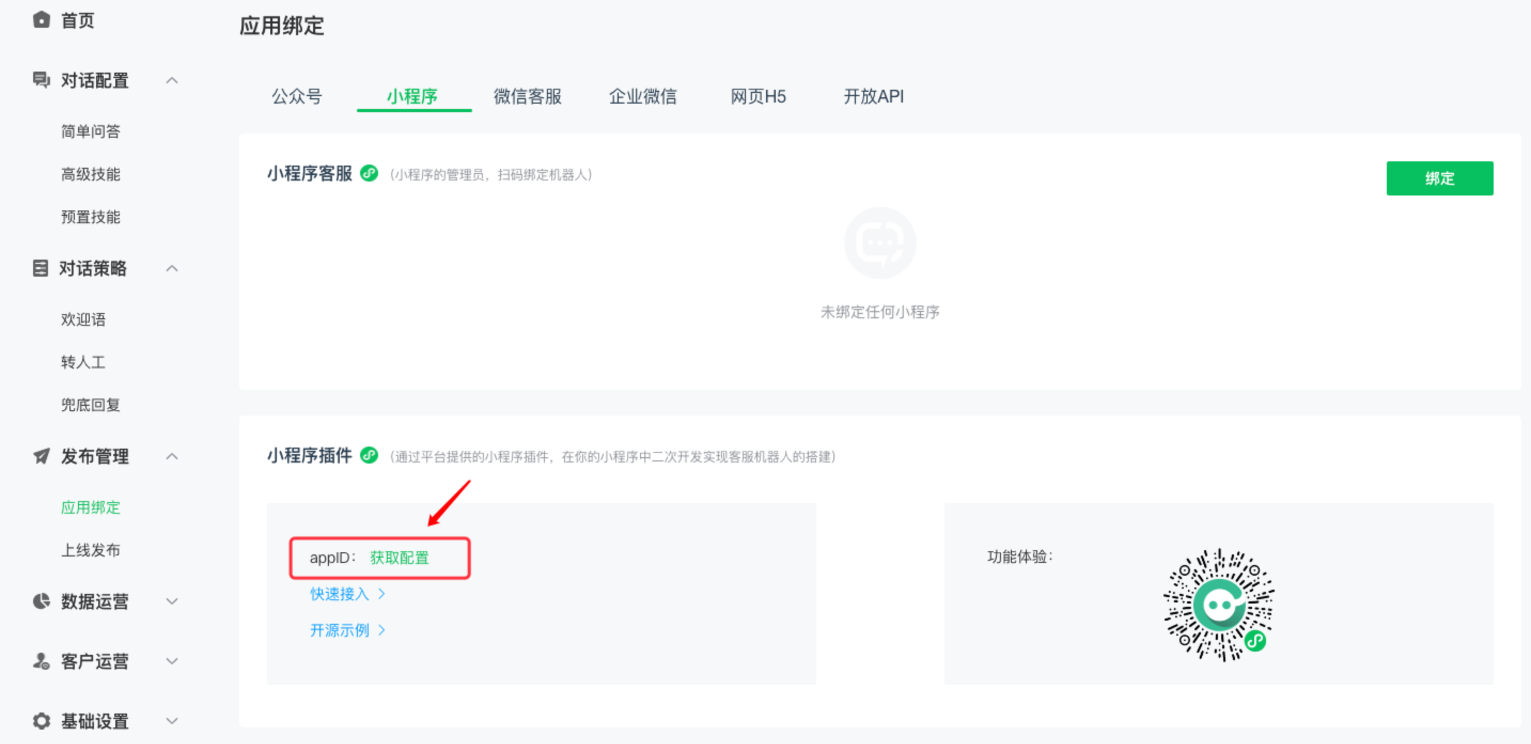Click the pie chart icon for 数据运营
This screenshot has height=744, width=1531.
coord(41,601)
